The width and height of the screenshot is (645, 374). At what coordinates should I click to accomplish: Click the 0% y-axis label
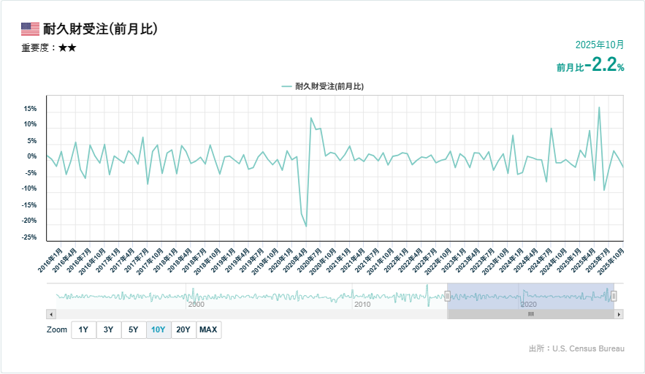tap(32, 156)
